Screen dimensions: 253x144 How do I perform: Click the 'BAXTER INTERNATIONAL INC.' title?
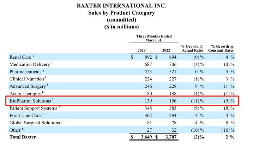point(121,6)
